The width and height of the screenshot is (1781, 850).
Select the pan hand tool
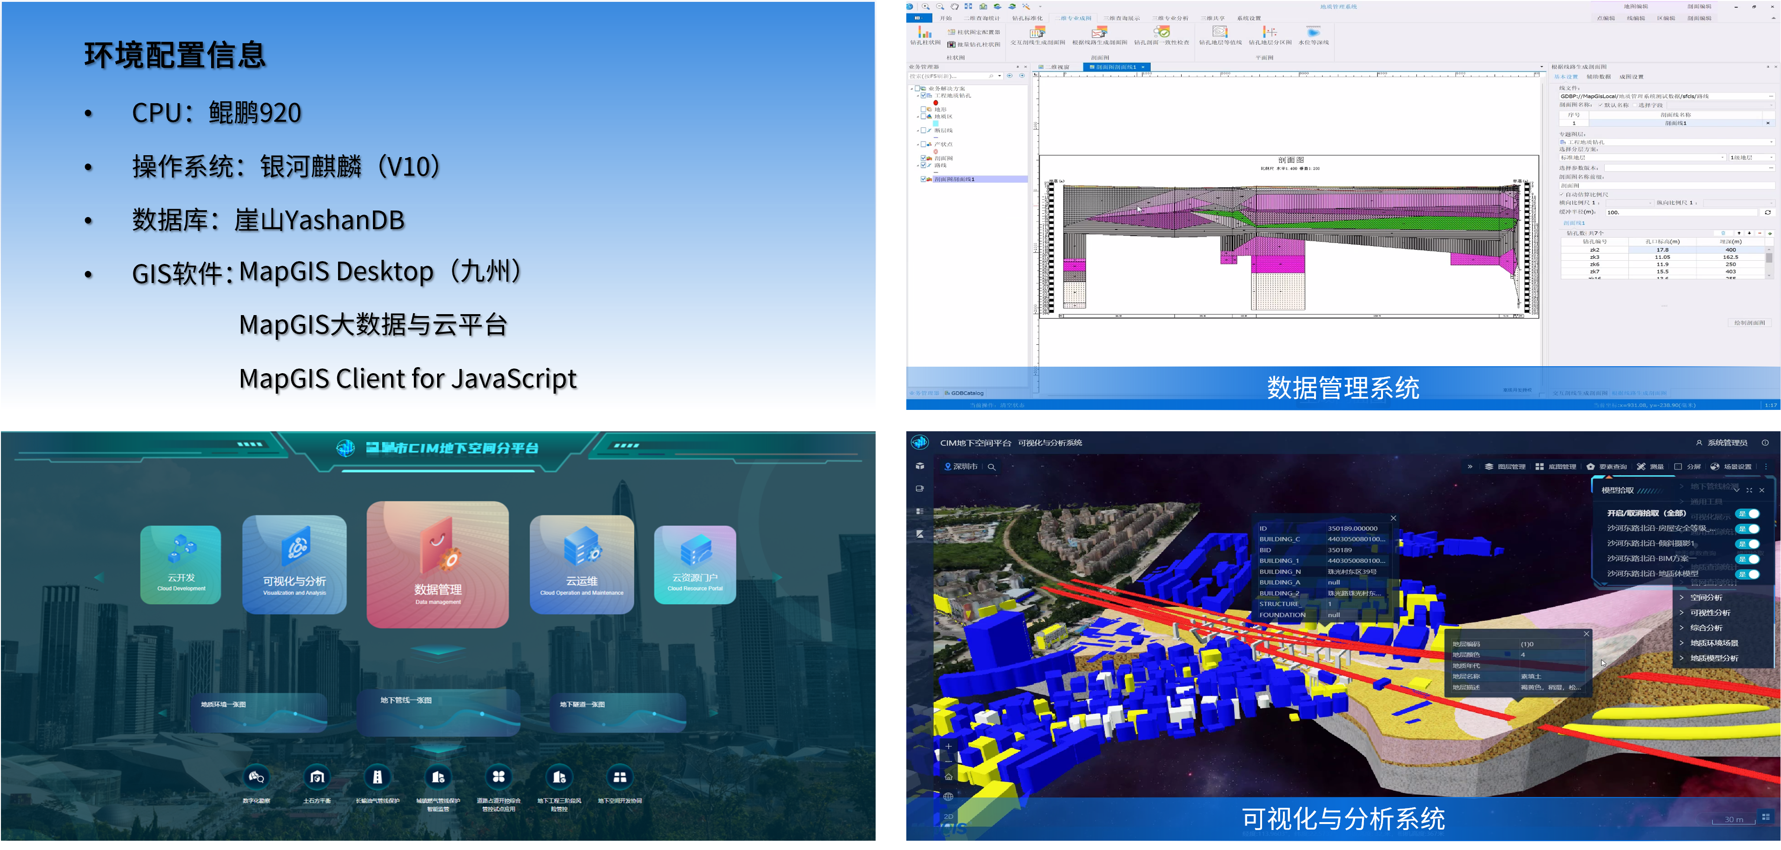[955, 6]
